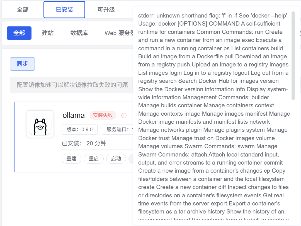
Task: Click the error popover scrollbar thumb
Action: click(x=293, y=56)
